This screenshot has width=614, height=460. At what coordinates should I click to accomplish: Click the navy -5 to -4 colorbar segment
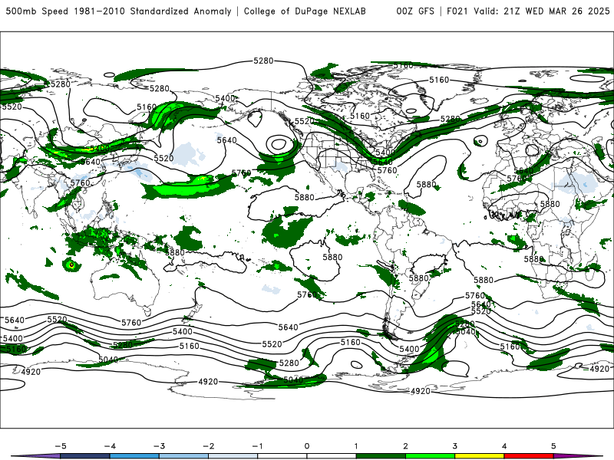(85, 456)
